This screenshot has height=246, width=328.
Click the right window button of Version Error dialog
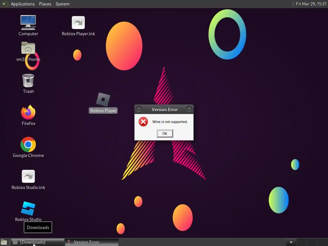pyautogui.click(x=189, y=109)
